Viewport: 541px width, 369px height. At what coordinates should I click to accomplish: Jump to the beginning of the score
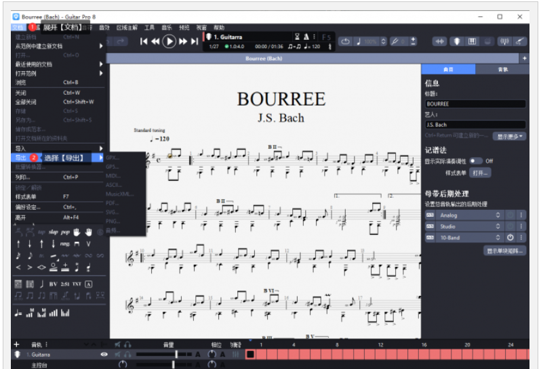(x=144, y=41)
